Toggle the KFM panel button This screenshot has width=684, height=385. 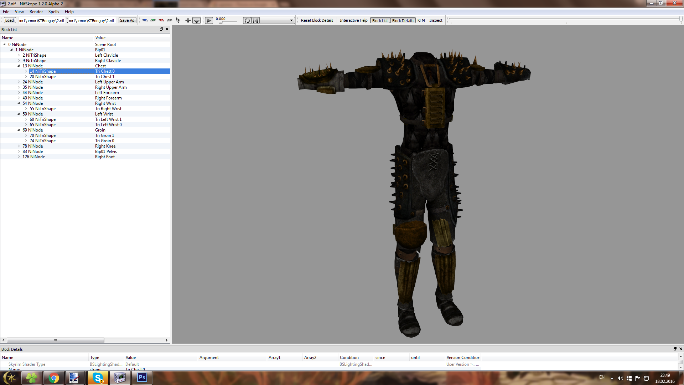click(421, 20)
